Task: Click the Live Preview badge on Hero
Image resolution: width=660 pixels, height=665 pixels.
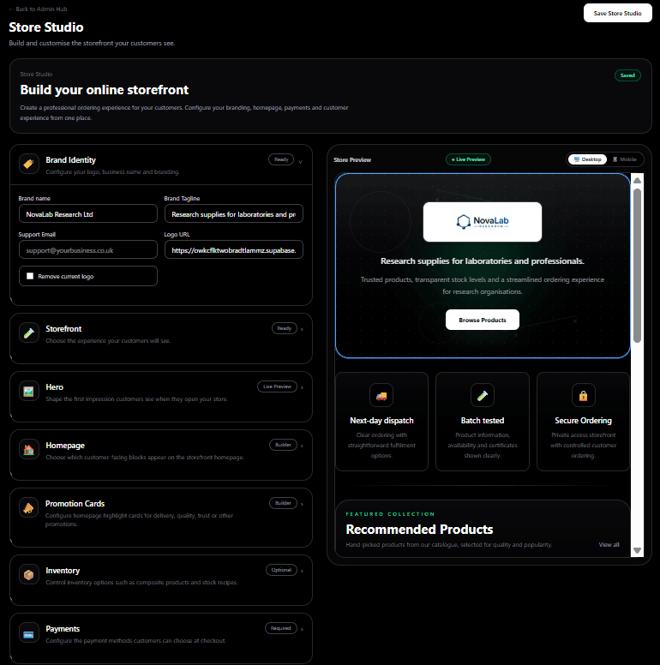Action: click(x=277, y=386)
